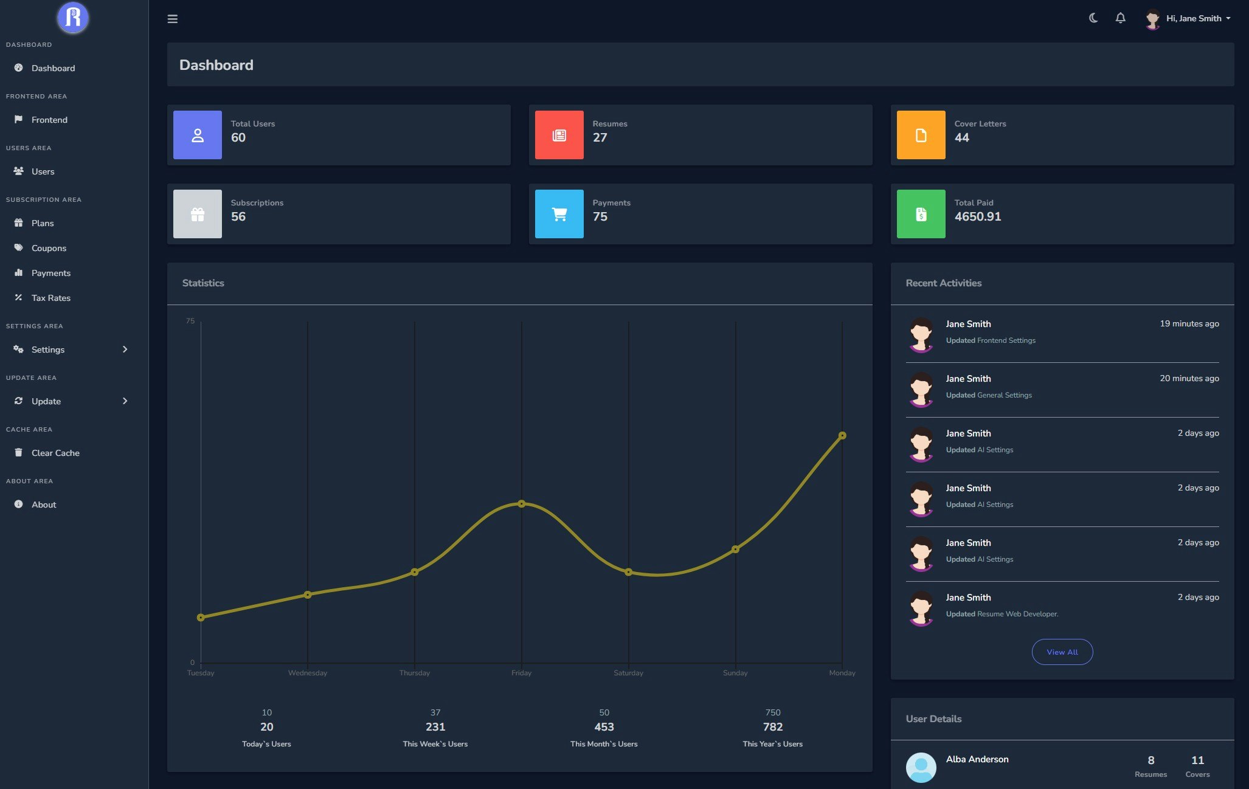Open Payments via the bar chart icon
Viewport: 1249px width, 789px height.
coord(18,272)
